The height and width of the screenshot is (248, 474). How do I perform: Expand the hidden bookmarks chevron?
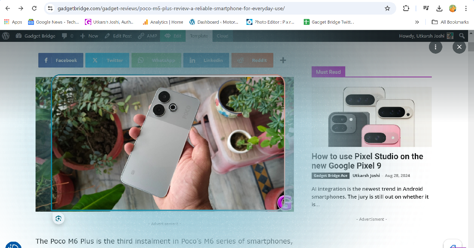(417, 22)
